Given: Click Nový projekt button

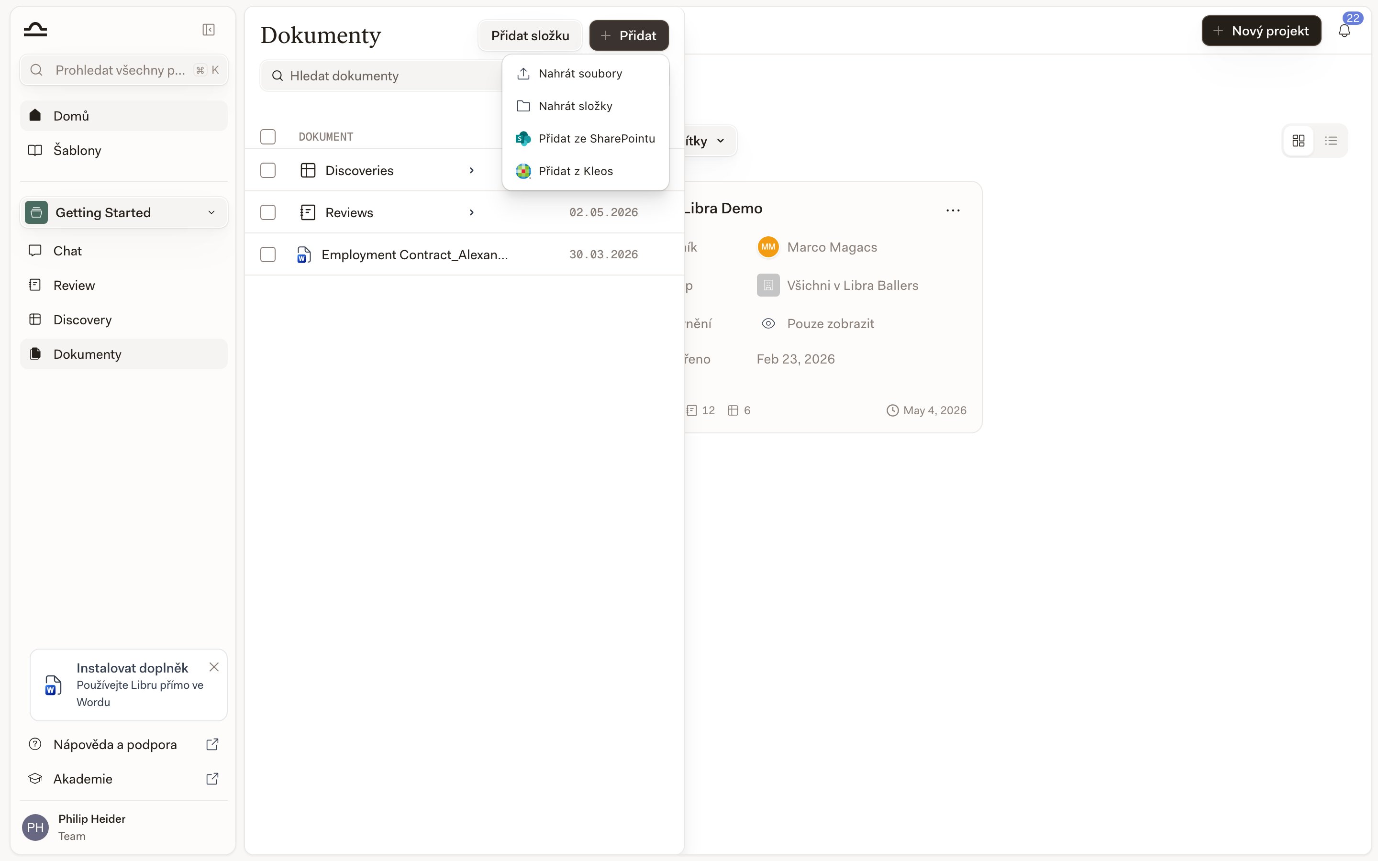Looking at the screenshot, I should pos(1261,31).
